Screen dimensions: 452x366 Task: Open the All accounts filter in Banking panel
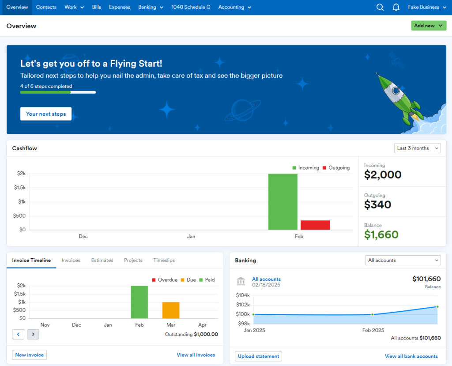pos(402,260)
